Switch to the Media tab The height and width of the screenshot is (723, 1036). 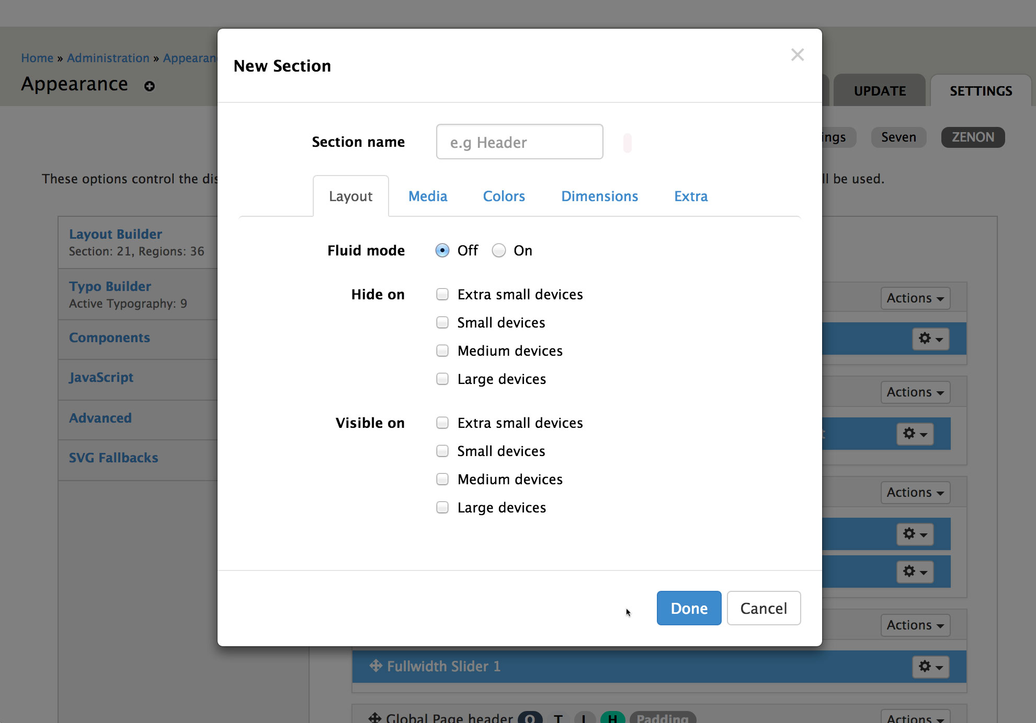pyautogui.click(x=428, y=196)
